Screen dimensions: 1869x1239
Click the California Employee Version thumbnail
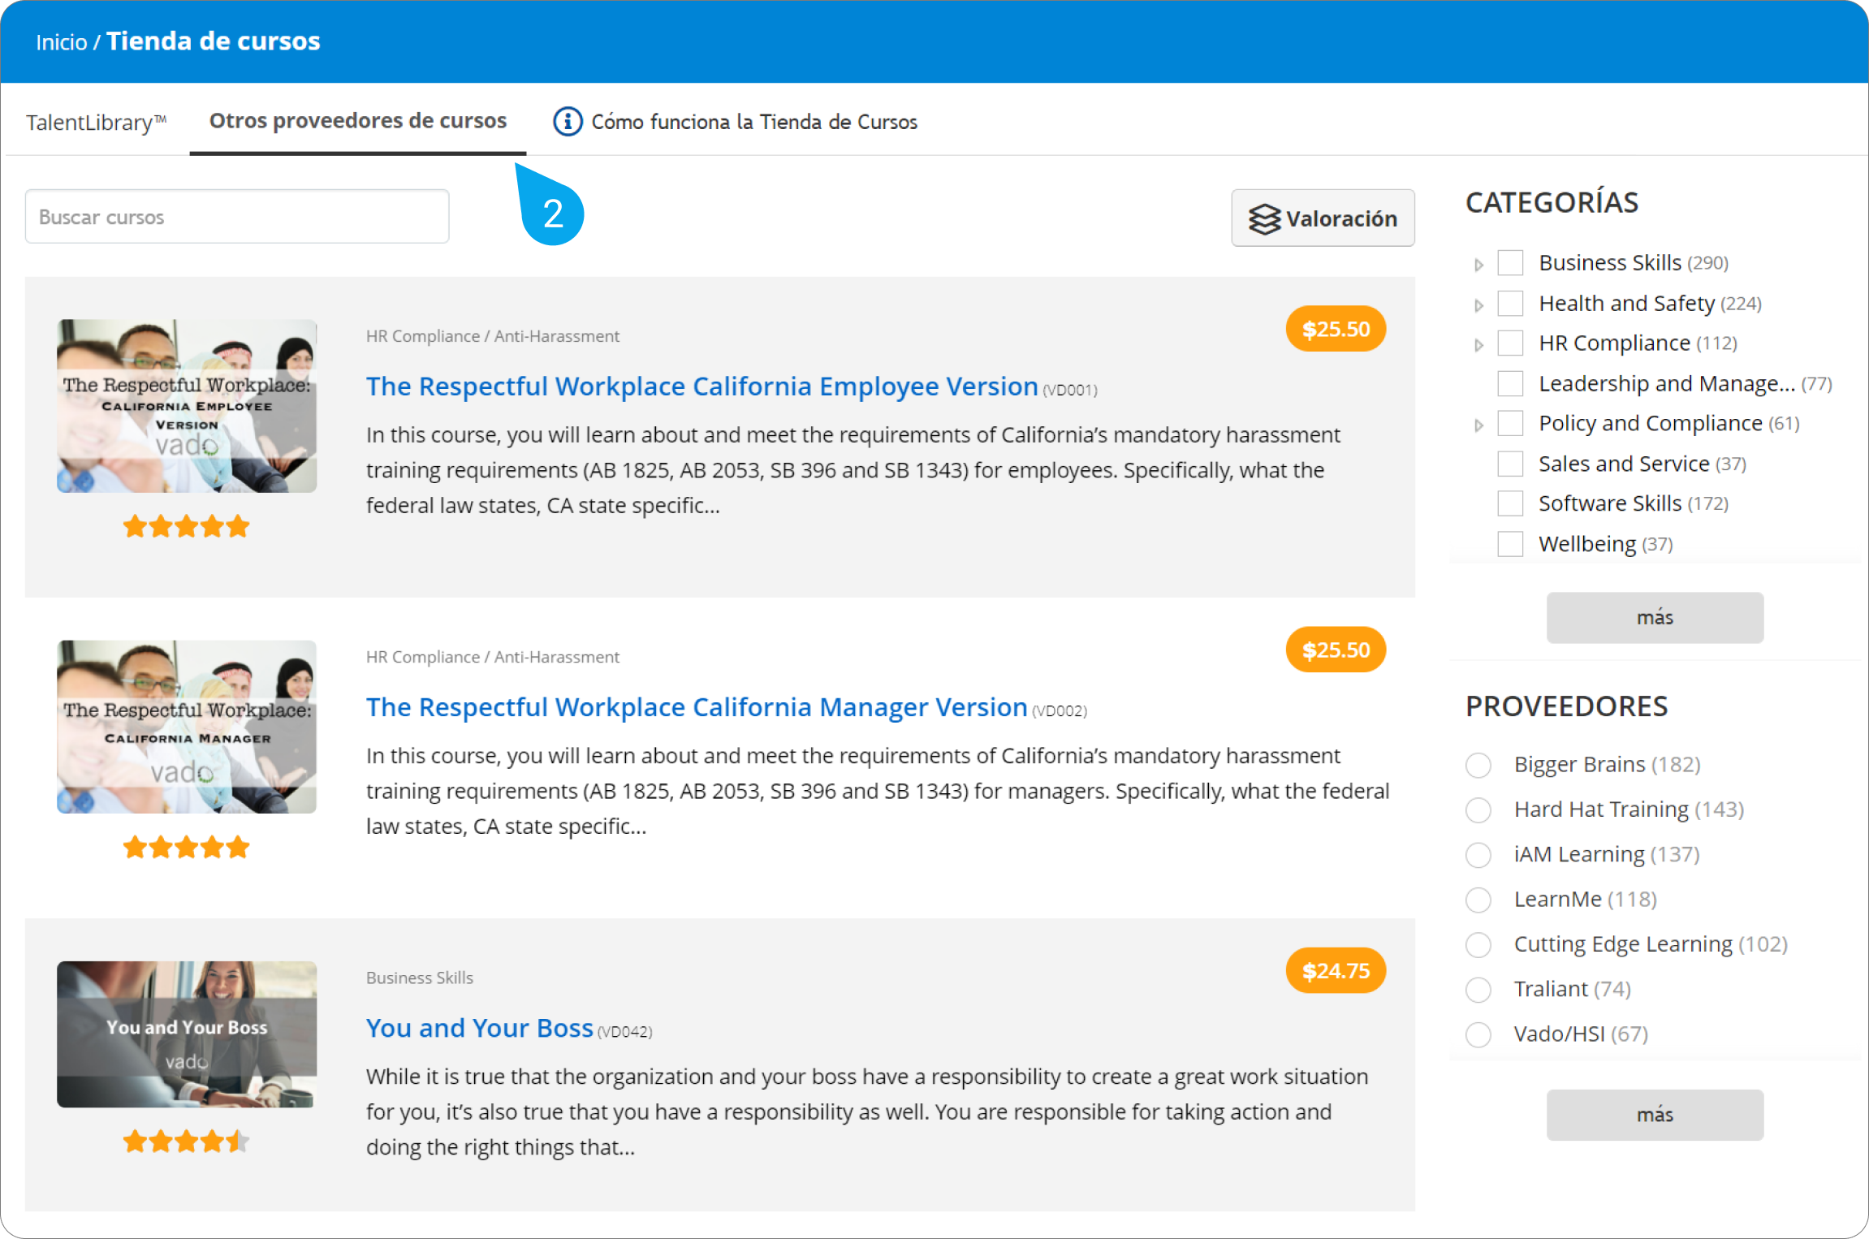pos(187,406)
